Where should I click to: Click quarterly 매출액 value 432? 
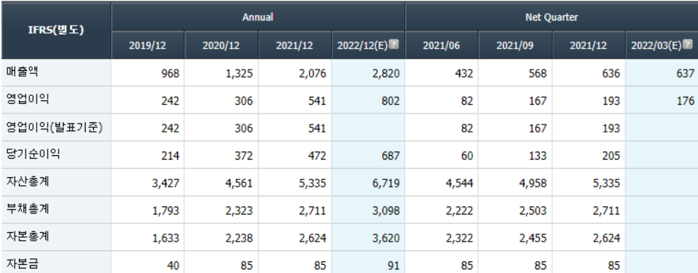pos(464,73)
